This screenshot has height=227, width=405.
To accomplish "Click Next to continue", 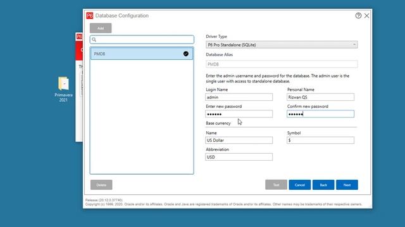I will pos(347,185).
